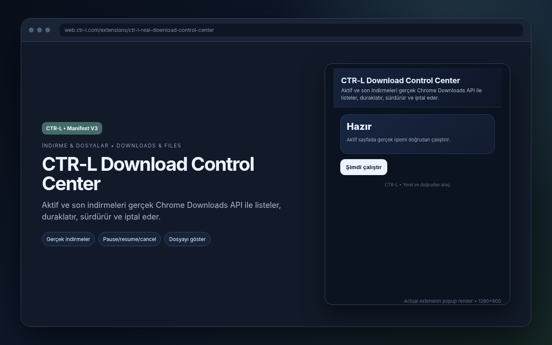
Task: Click the "Şimdi çalıştır" button
Action: pyautogui.click(x=364, y=167)
